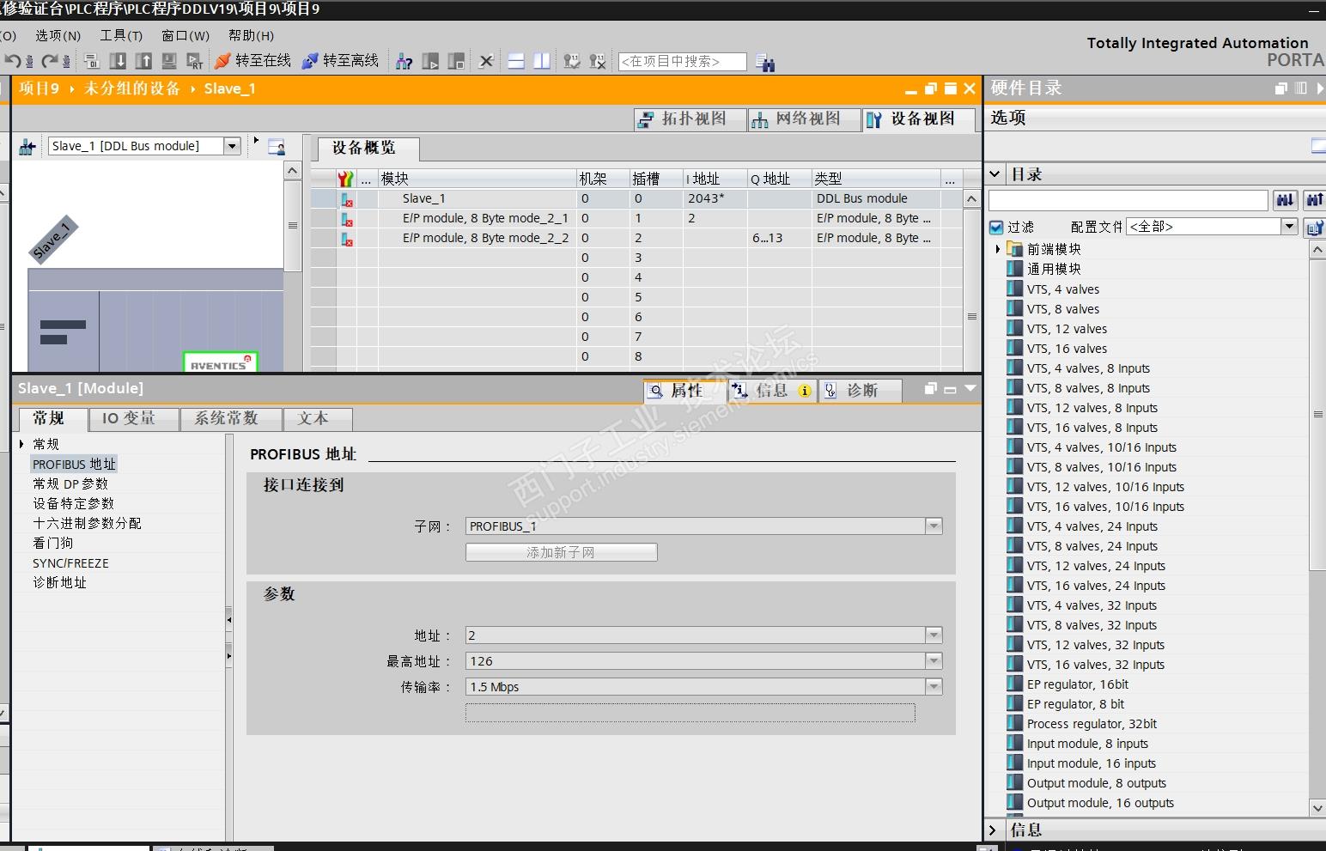The height and width of the screenshot is (851, 1326).
Task: Click the Slave_1 row status icon
Action: (347, 198)
